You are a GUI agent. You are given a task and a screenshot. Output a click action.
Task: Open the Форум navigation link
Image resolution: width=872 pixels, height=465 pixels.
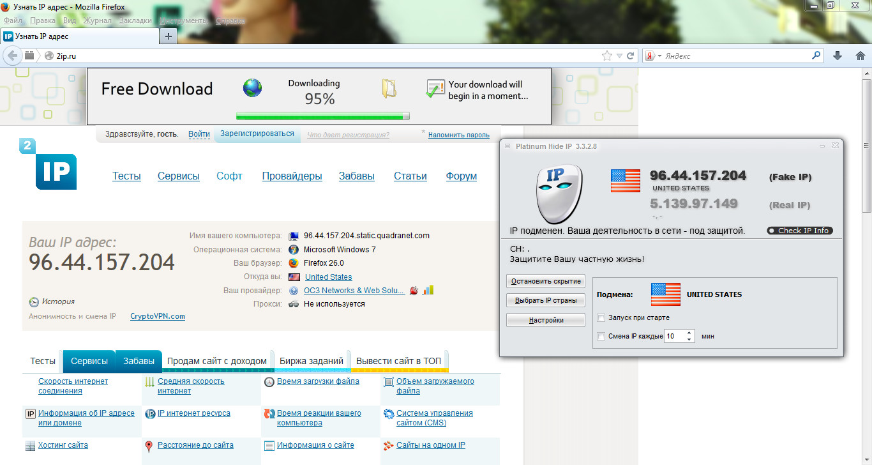(x=462, y=176)
